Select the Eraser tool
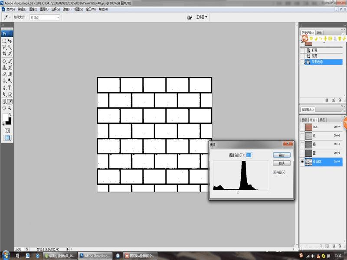The width and height of the screenshot is (347, 260). [4, 74]
